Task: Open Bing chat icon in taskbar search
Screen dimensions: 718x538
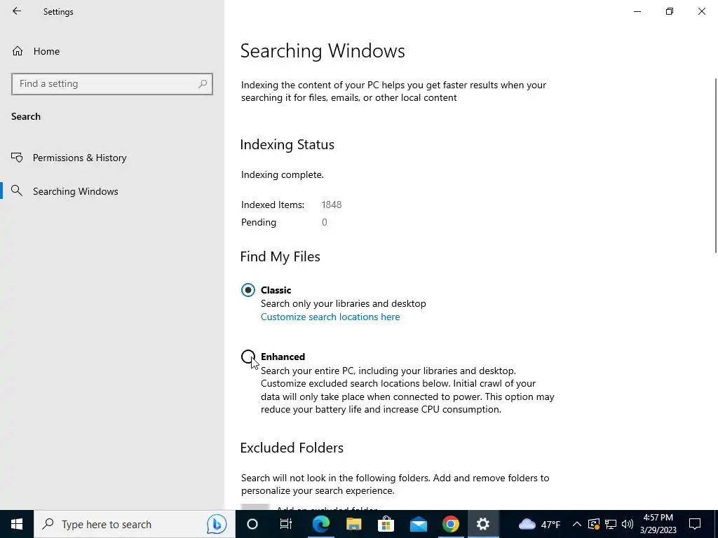Action: 217,524
